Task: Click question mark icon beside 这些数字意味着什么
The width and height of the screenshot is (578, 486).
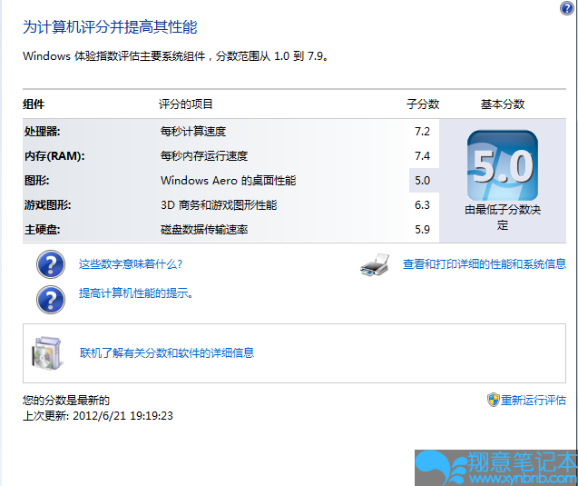Action: pyautogui.click(x=51, y=264)
